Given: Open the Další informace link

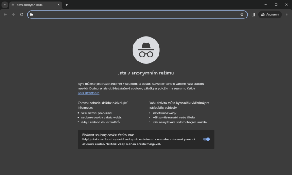Looking at the screenshot, I should click(88, 93).
